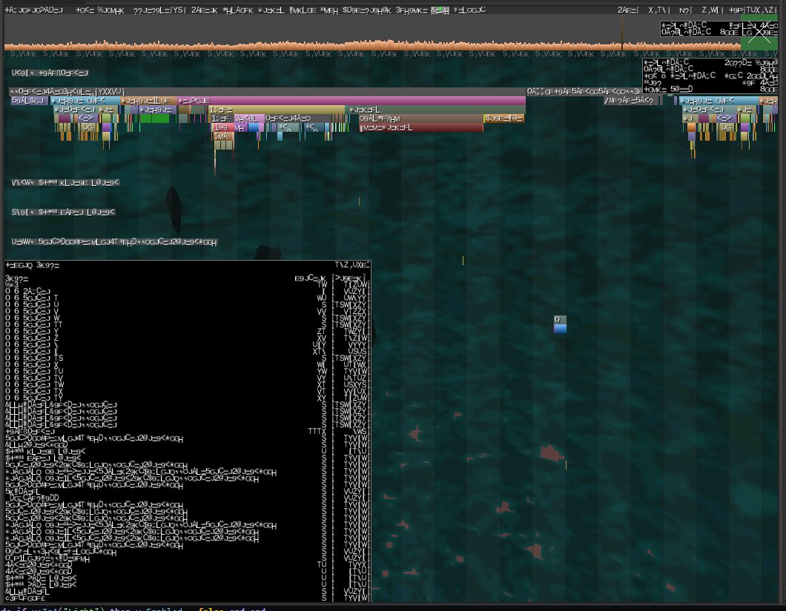This screenshot has height=611, width=786.
Task: Select the small pink-red bar under the olive bar
Action: [224, 128]
